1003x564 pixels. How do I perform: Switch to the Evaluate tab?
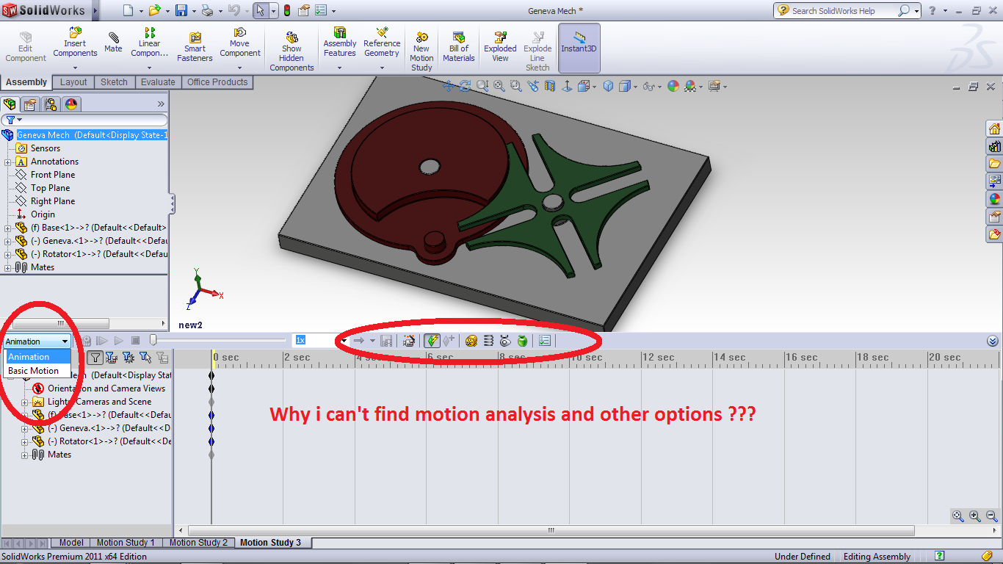[x=158, y=82]
